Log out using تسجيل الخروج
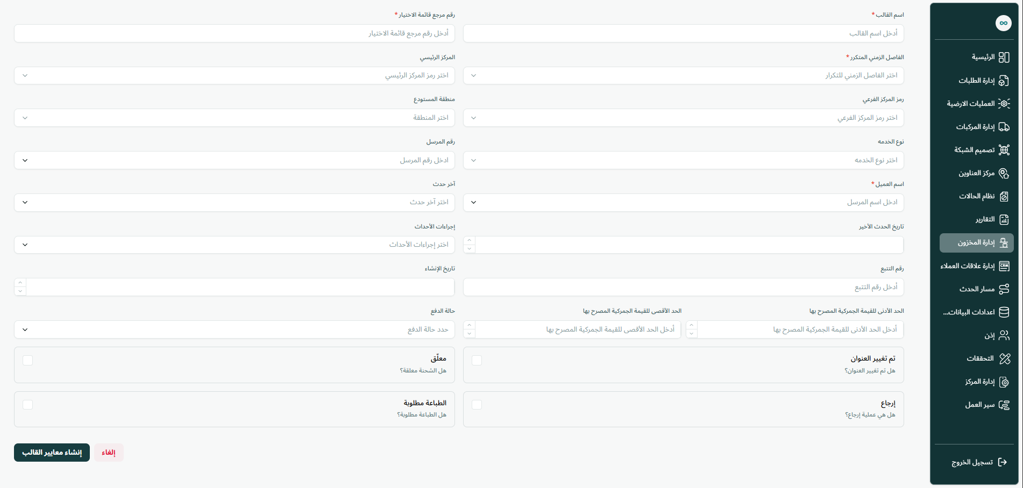Screen dimensions: 1023x488 coord(979,462)
